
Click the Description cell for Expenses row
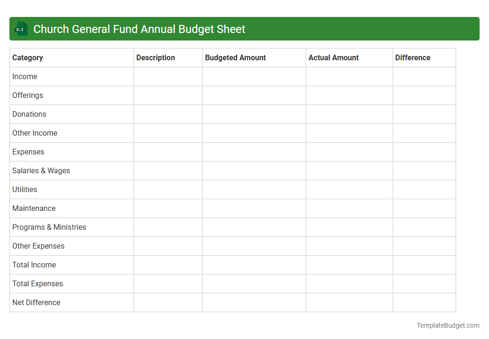168,152
